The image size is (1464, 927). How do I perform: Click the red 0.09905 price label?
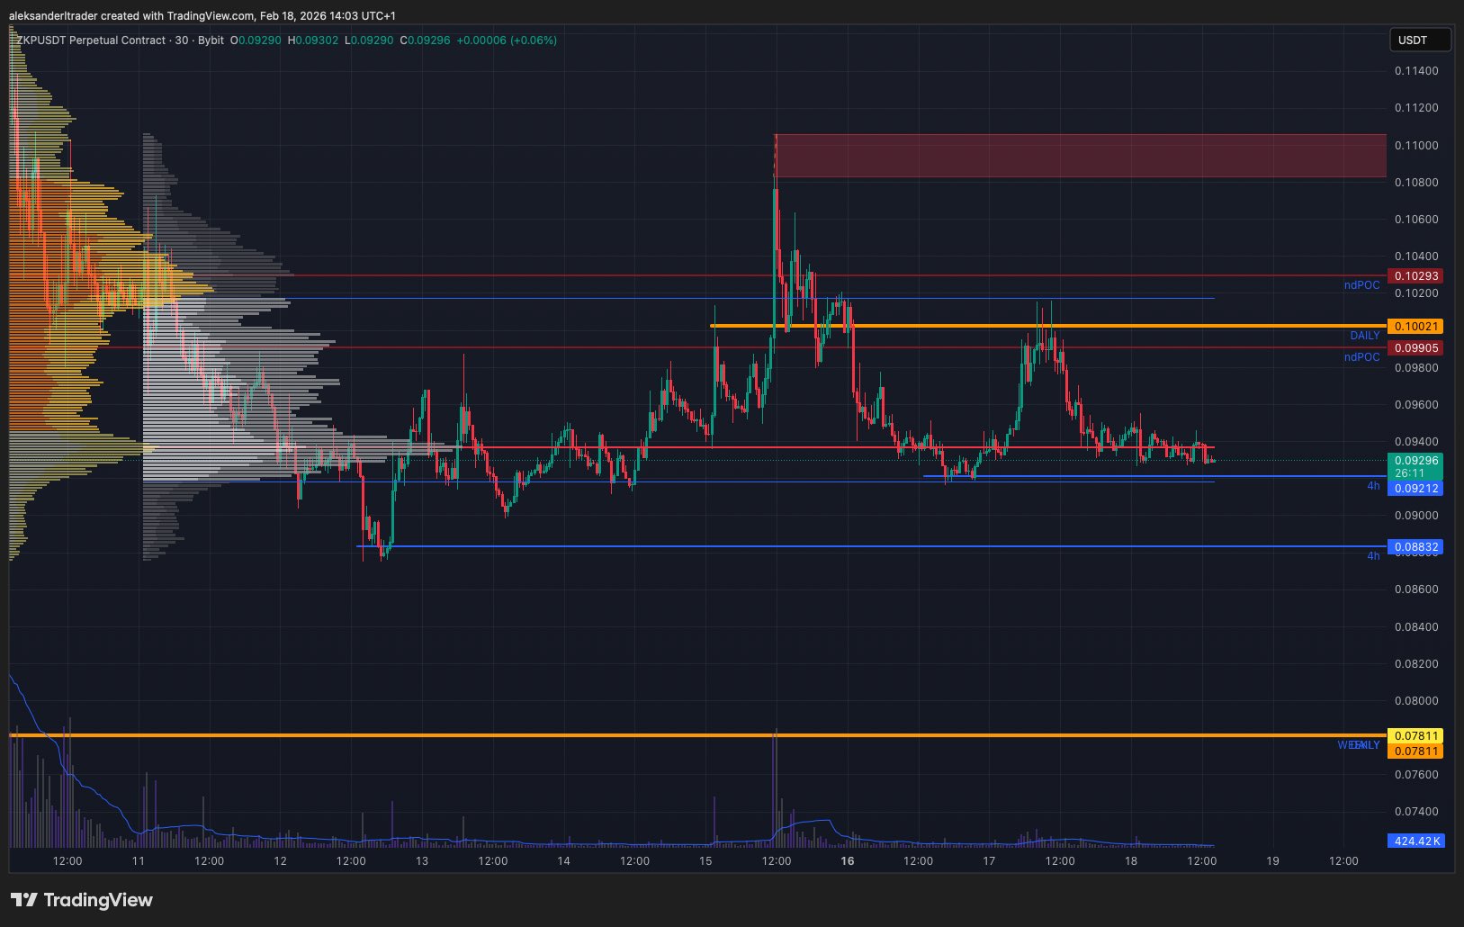[1415, 348]
